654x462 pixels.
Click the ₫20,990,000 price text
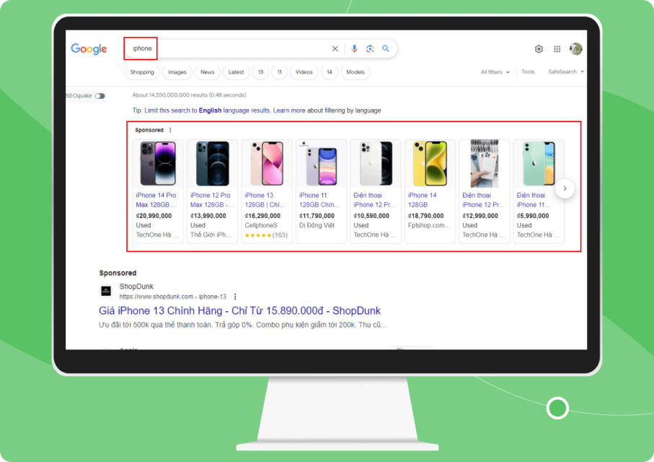(x=154, y=216)
